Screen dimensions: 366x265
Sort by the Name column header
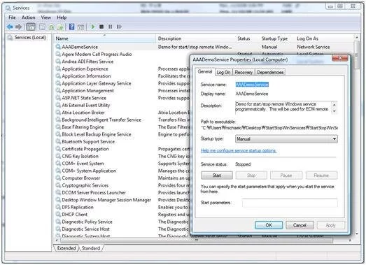[104, 38]
